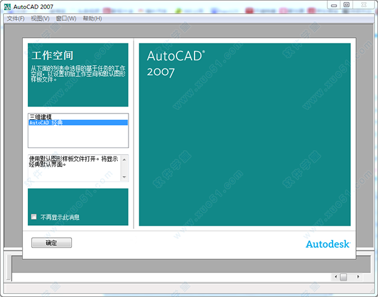Viewport: 378px width, 297px height.
Task: Click the command line scroll right arrow
Action: 358,277
